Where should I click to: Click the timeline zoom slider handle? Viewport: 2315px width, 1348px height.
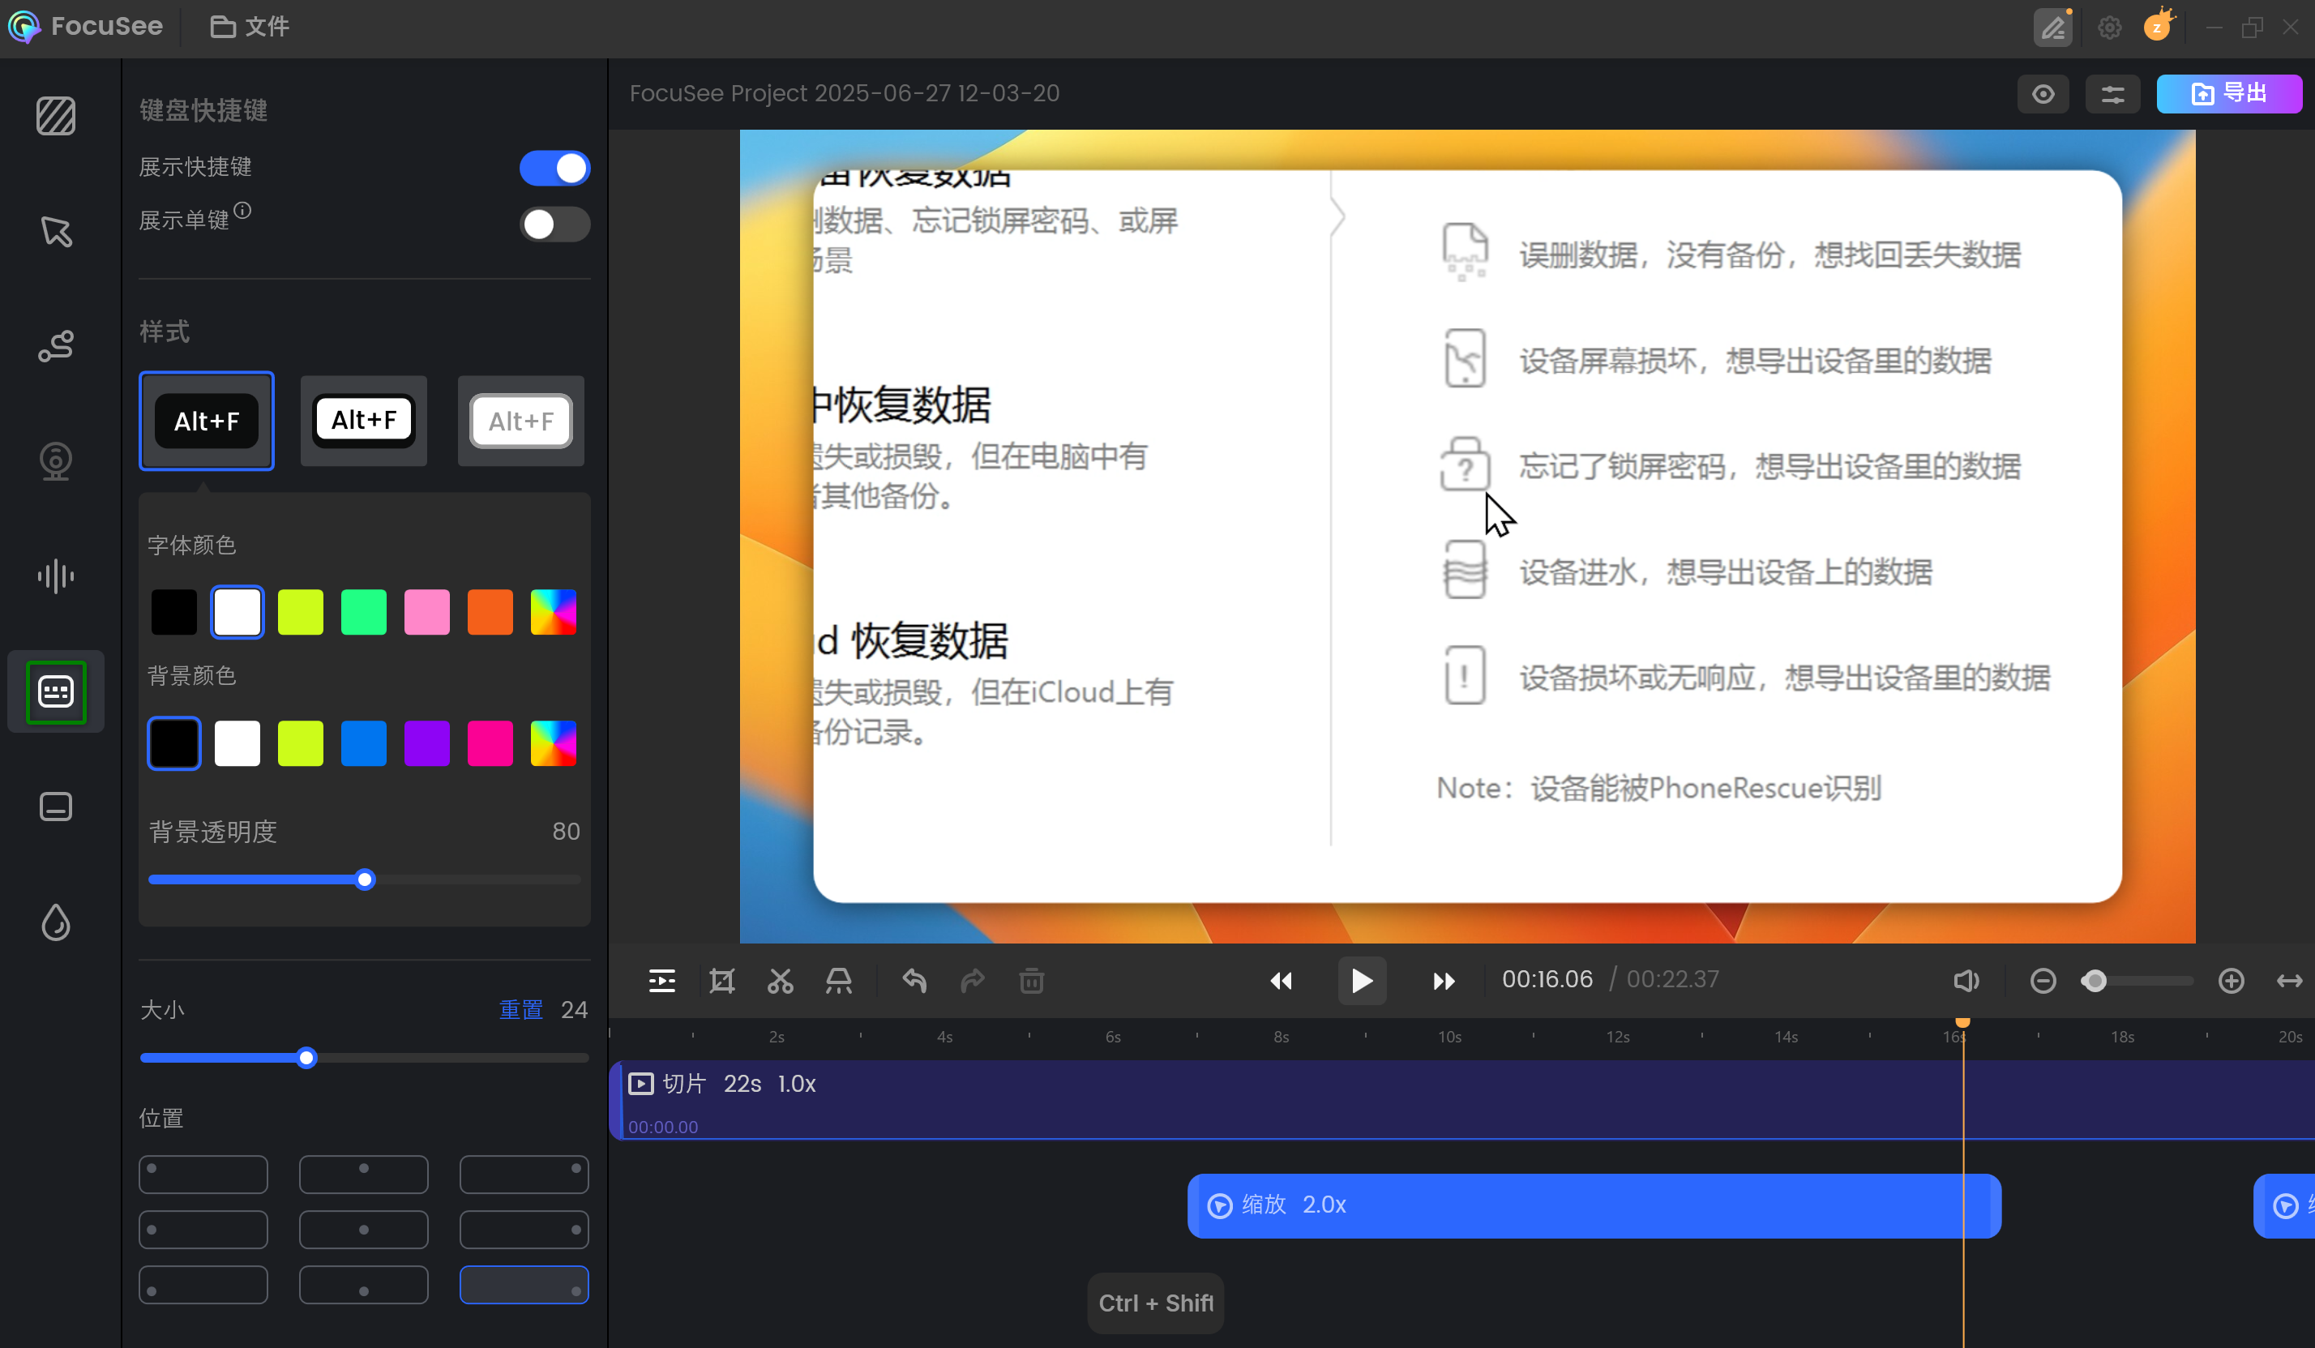click(x=2095, y=981)
